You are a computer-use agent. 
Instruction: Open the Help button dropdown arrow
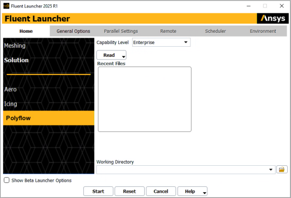coord(204,193)
